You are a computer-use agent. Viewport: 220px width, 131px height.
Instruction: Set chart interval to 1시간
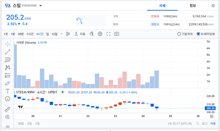pyautogui.click(x=30, y=34)
